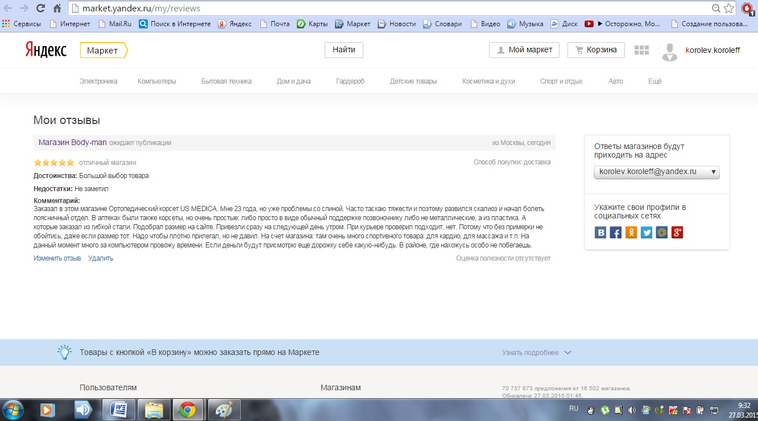Open the Компьютеры category
Viewport: 758px width, 421px height.
click(x=157, y=81)
